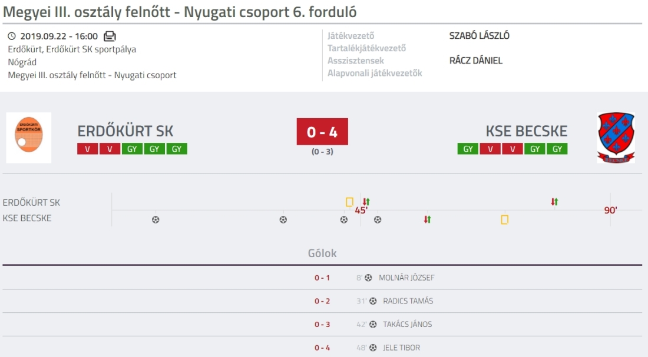Click the clock icon before the date
Image resolution: width=648 pixels, height=357 pixels.
[12, 36]
